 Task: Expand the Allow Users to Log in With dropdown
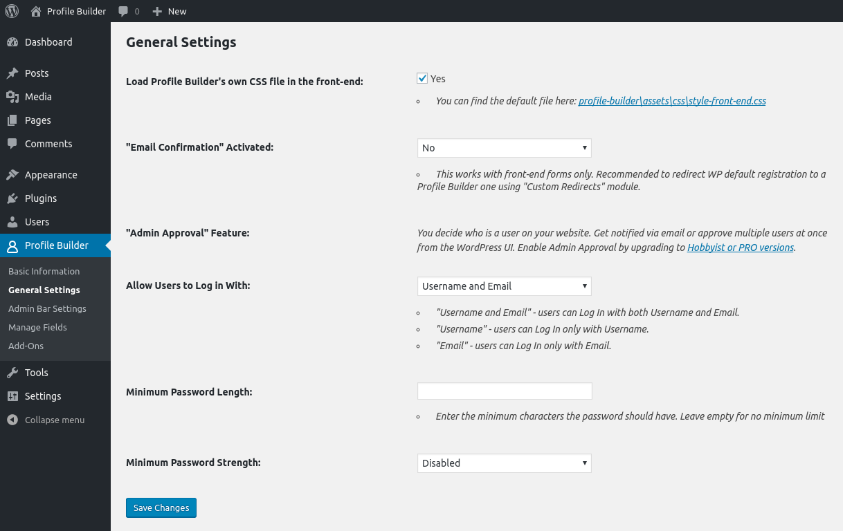(x=504, y=286)
